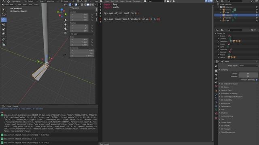Enable the Ambient Occlusion checkbox
The image size is (259, 145).
tap(222, 84)
